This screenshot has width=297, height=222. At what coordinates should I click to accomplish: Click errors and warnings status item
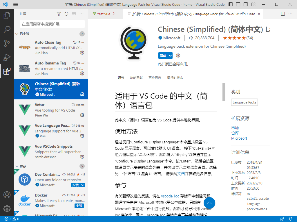(x=12, y=219)
